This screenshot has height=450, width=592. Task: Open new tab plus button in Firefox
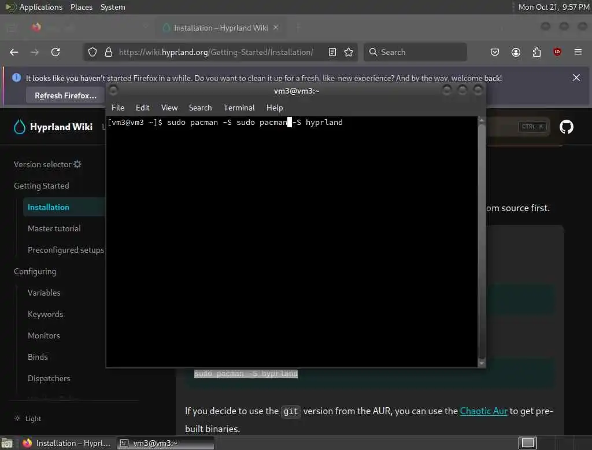tap(298, 28)
